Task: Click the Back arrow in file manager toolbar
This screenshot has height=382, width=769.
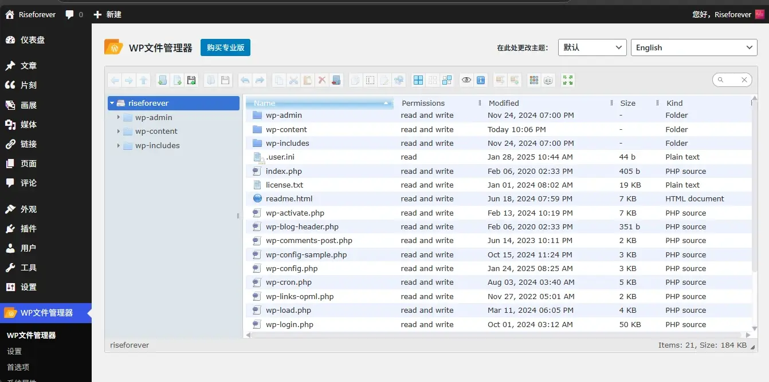Action: click(x=115, y=80)
